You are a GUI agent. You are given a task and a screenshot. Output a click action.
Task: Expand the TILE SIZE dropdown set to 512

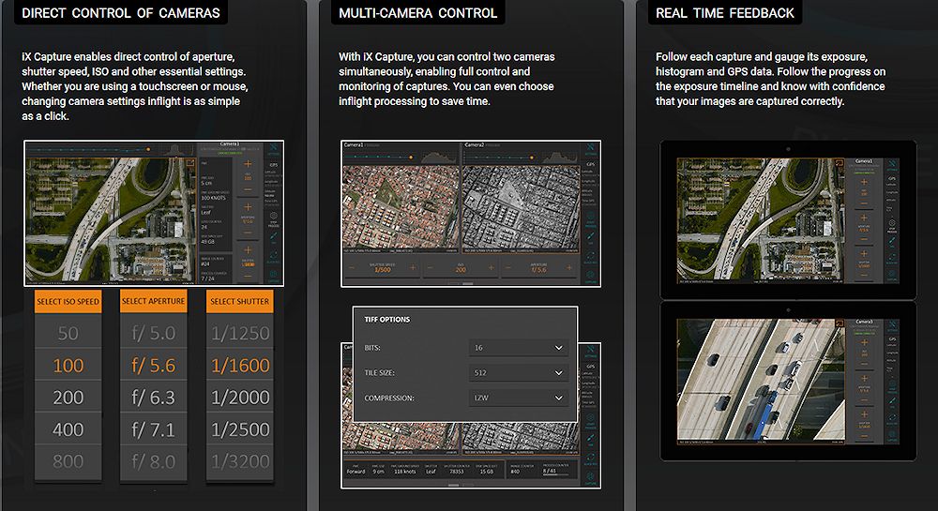519,373
